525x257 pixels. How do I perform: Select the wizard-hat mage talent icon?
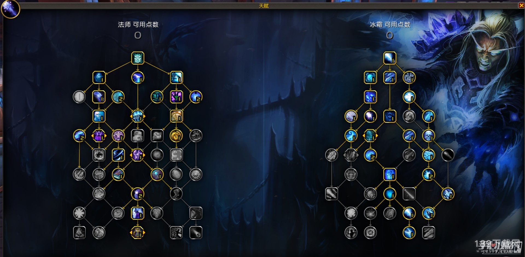[x=138, y=213]
